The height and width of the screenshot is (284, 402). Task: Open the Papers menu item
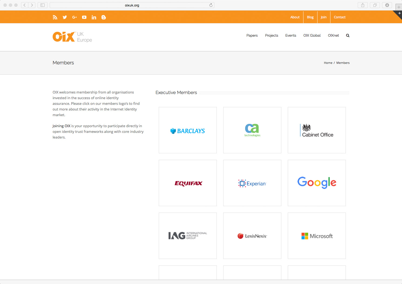pos(252,36)
